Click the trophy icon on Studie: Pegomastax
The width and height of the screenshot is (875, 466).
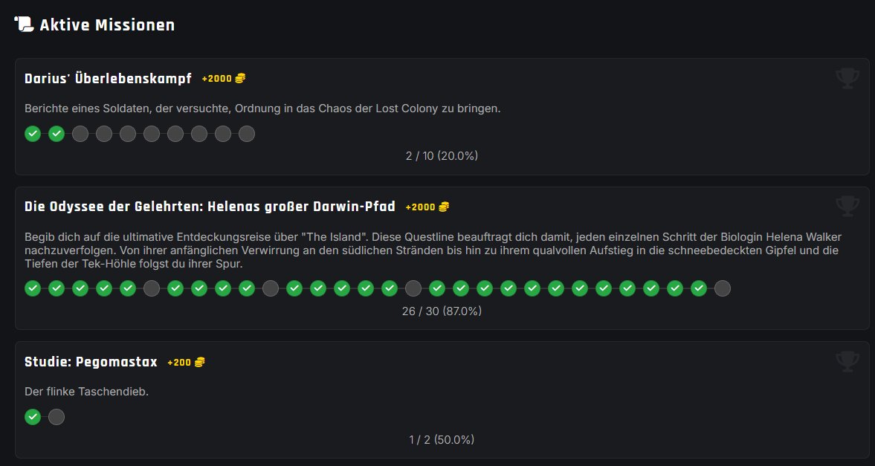(x=847, y=361)
